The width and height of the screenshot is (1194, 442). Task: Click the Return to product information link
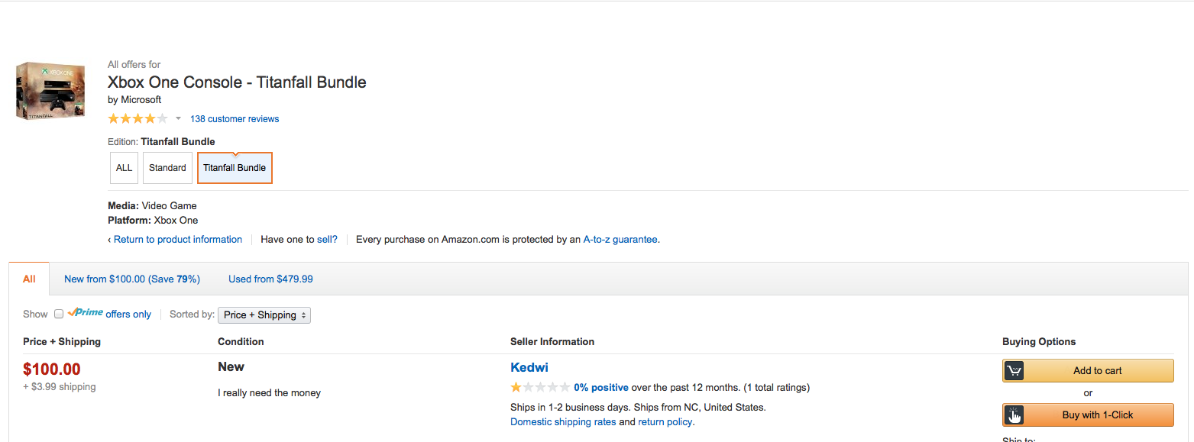(x=178, y=239)
